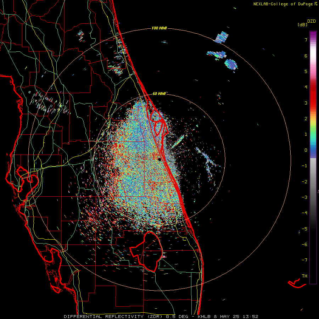The height and width of the screenshot is (319, 319).
Task: Click the DZD product label above color scale
Action: 312,21
